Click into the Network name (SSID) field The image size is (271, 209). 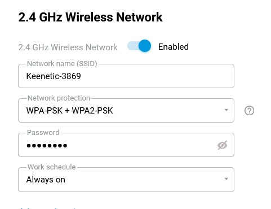tap(126, 76)
